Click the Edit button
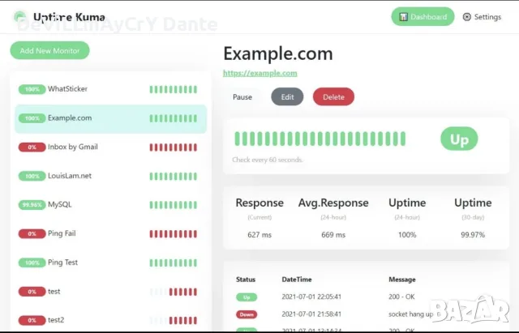Screen dimensions: 519x333 [287, 97]
